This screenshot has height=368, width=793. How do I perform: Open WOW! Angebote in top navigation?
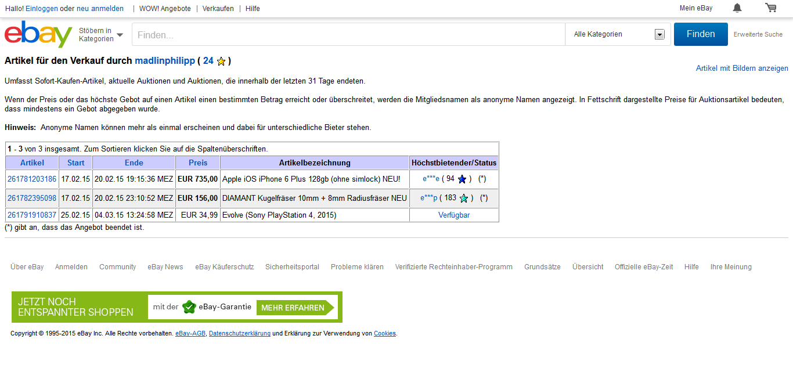(x=165, y=9)
